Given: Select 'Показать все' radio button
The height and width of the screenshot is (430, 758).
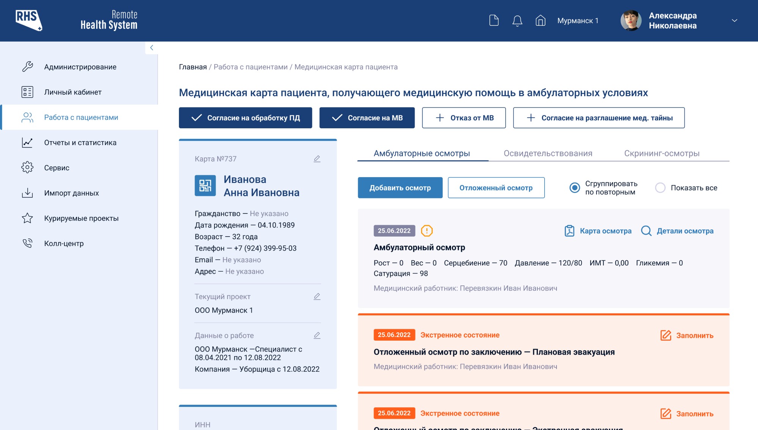Looking at the screenshot, I should coord(660,188).
